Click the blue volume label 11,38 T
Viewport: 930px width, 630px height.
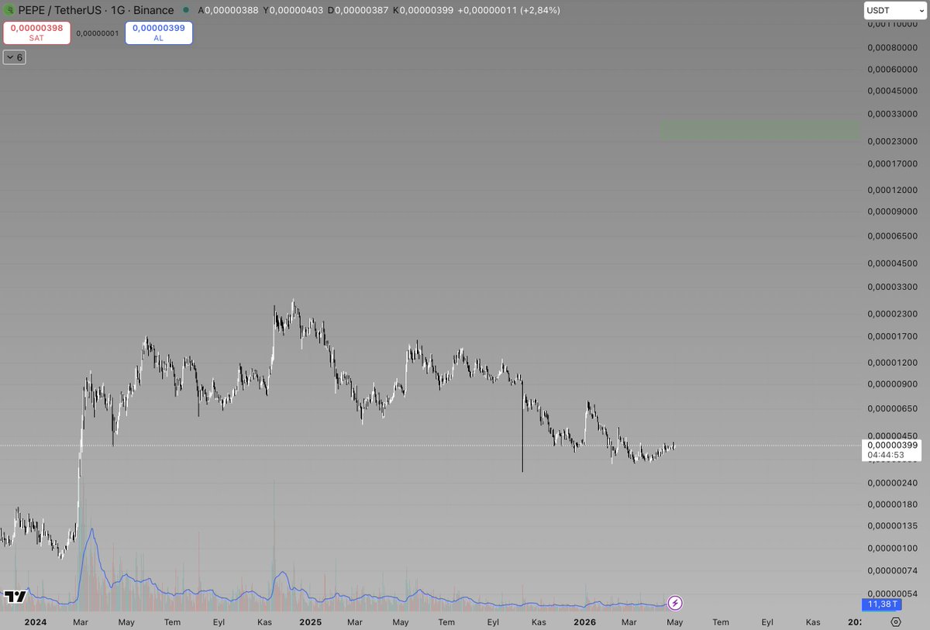[883, 604]
